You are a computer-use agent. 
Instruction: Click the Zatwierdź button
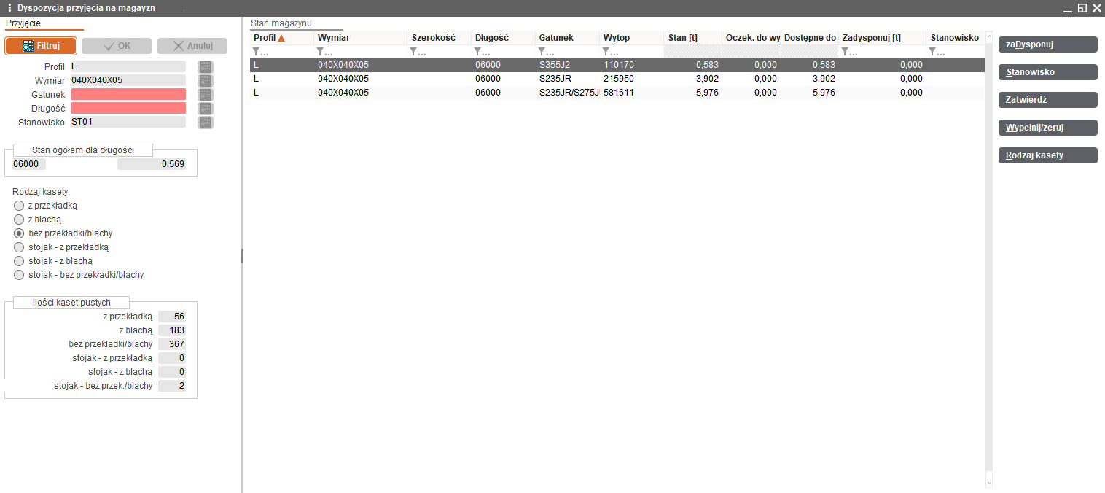point(1047,100)
